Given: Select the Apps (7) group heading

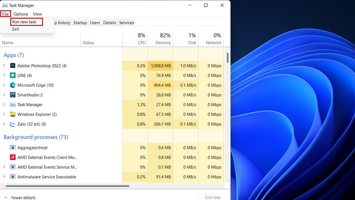Looking at the screenshot, I should [x=14, y=55].
